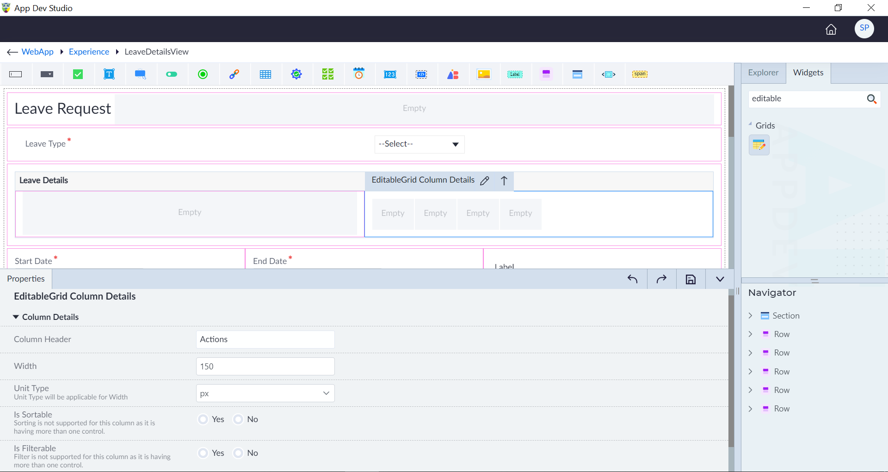The width and height of the screenshot is (888, 472).
Task: Collapse the Properties panel with chevron
Action: (x=720, y=279)
